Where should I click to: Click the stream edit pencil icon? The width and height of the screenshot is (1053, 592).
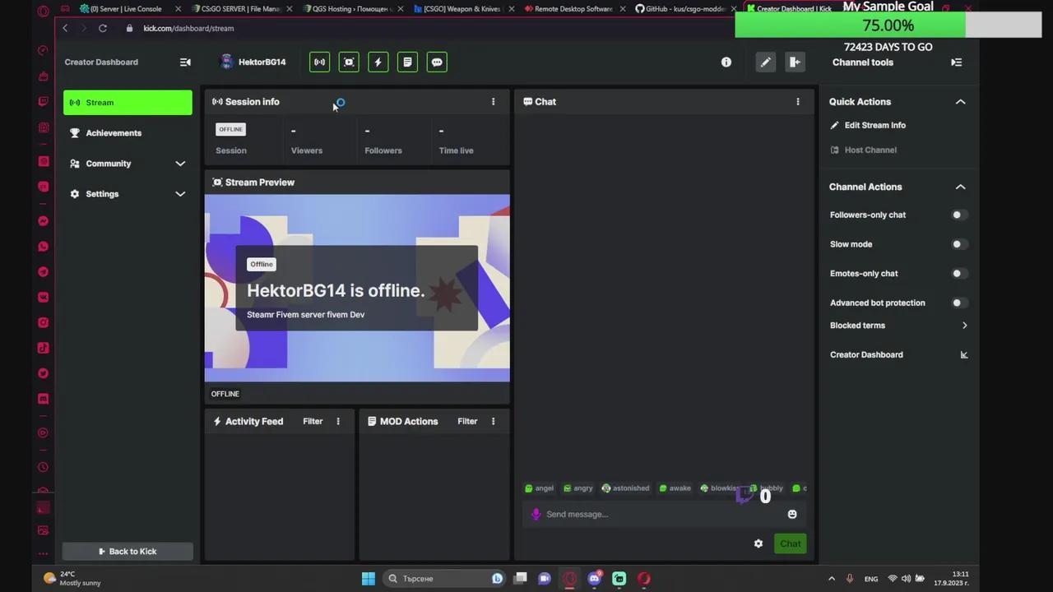tap(765, 62)
